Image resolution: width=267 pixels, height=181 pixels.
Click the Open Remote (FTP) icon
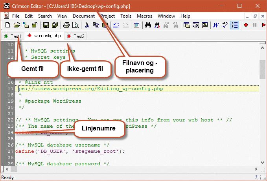[x=26, y=25]
